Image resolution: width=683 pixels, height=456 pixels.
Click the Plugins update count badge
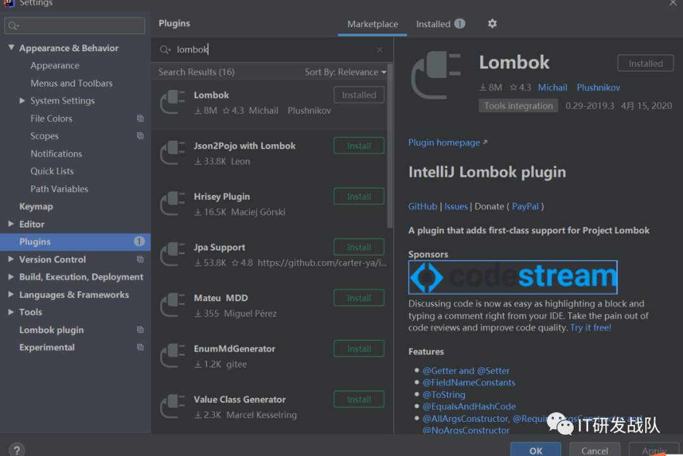139,242
